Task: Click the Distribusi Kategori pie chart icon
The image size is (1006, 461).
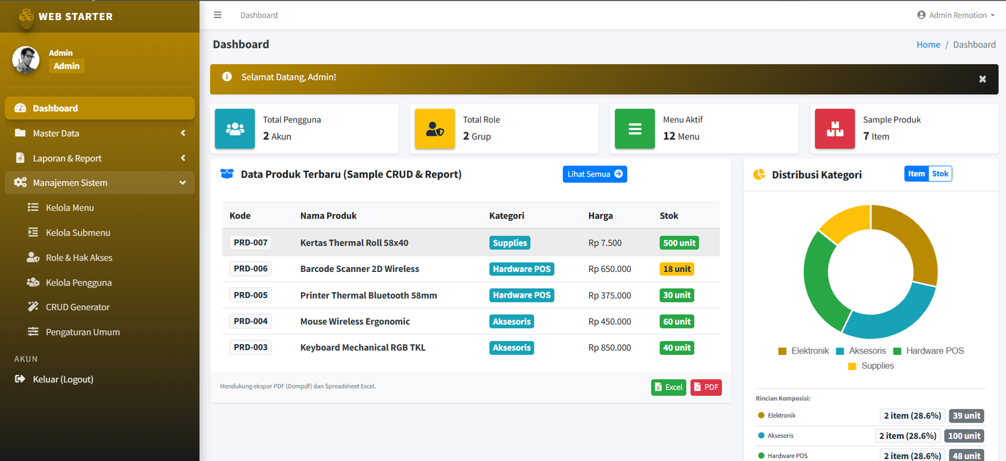Action: (x=759, y=175)
